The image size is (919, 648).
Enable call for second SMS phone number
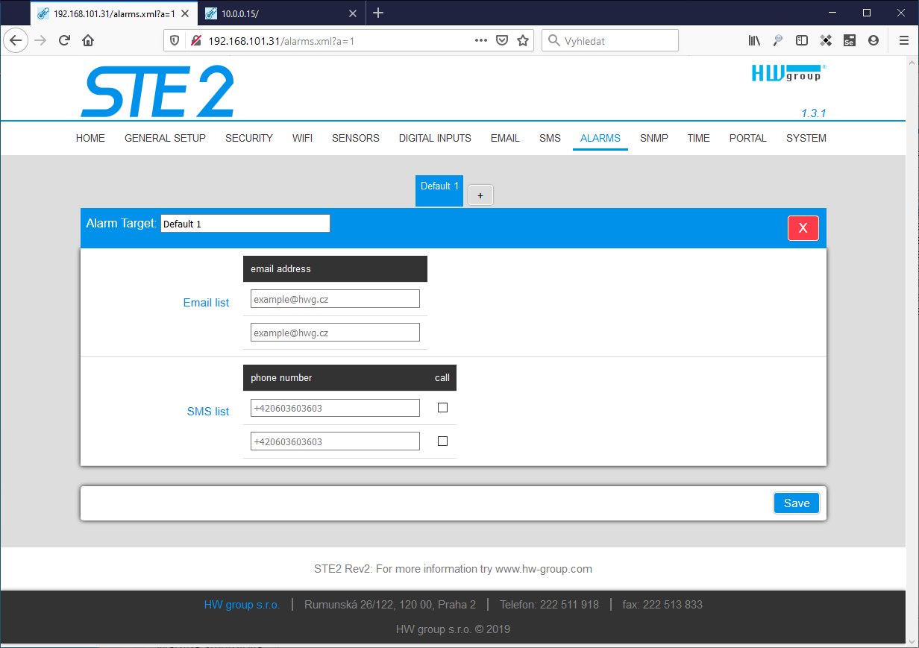[442, 441]
